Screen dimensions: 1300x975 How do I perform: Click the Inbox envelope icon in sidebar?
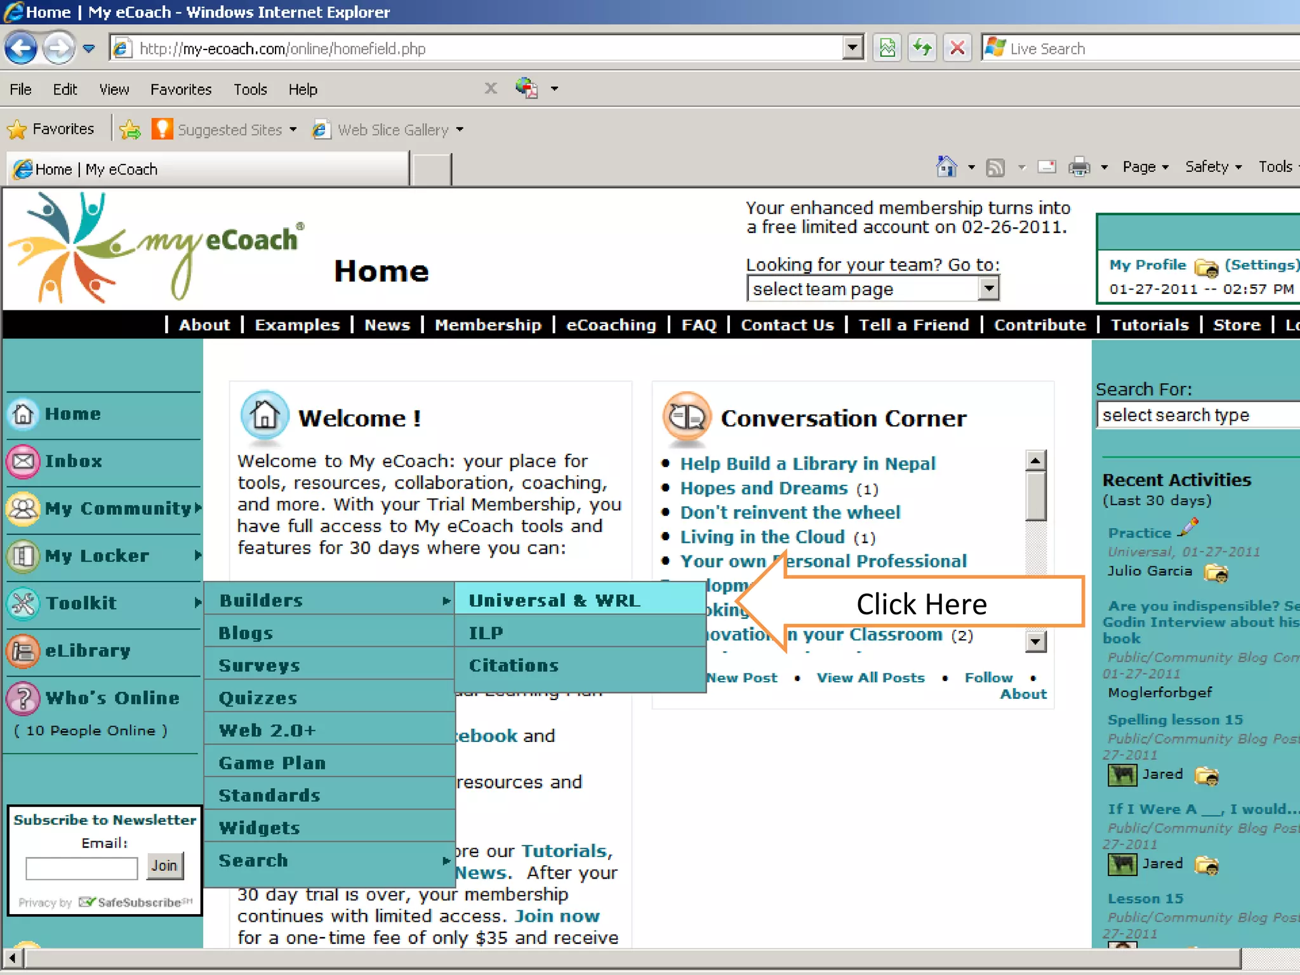pos(23,461)
